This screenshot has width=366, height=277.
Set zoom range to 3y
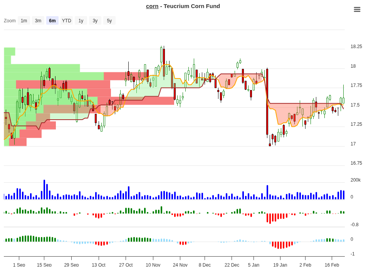(95, 20)
